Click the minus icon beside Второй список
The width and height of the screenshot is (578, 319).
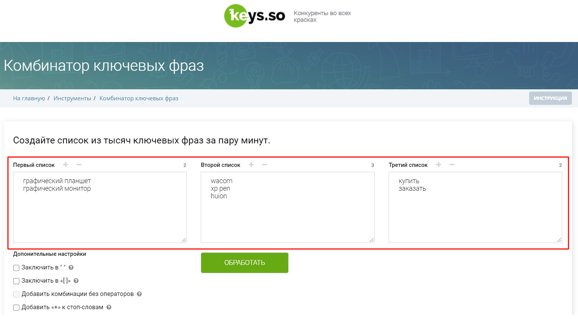click(264, 165)
